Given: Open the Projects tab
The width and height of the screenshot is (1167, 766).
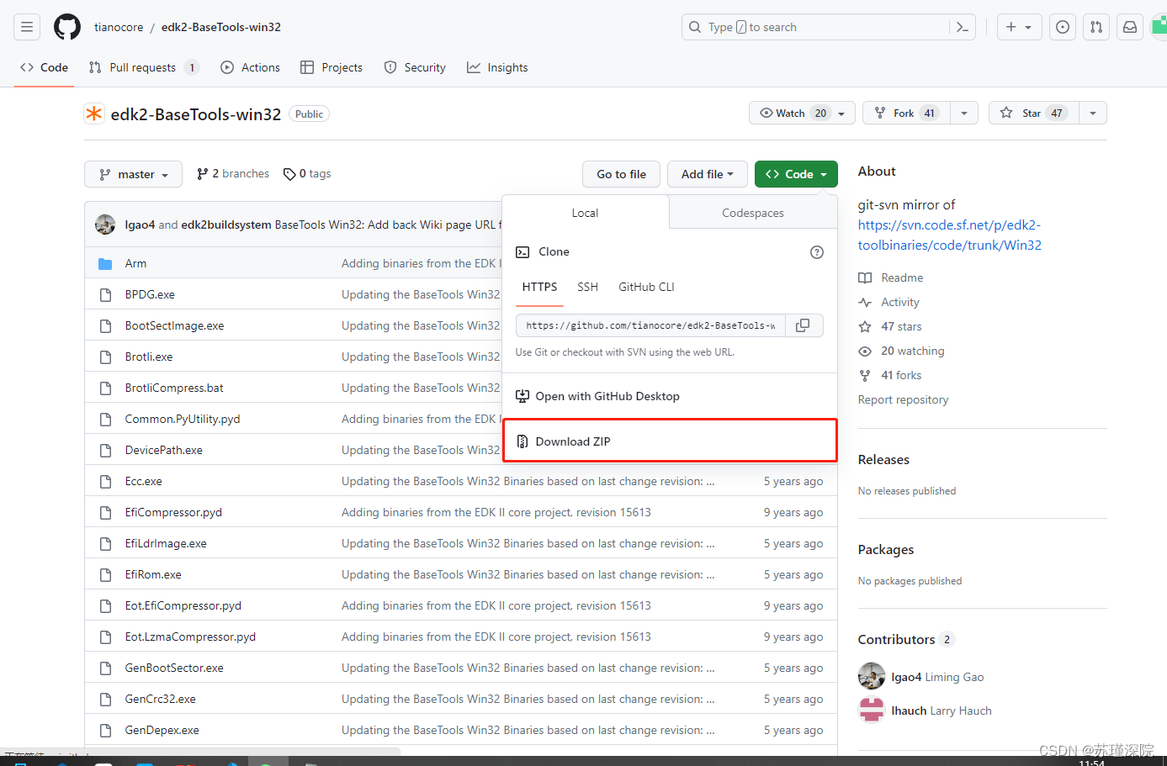Looking at the screenshot, I should pyautogui.click(x=332, y=67).
